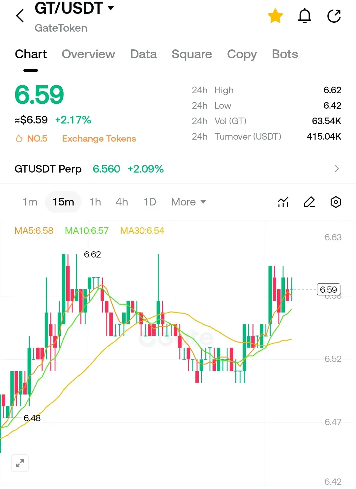Tap the 6.59 current price tag on chart
The image size is (356, 489).
click(328, 289)
